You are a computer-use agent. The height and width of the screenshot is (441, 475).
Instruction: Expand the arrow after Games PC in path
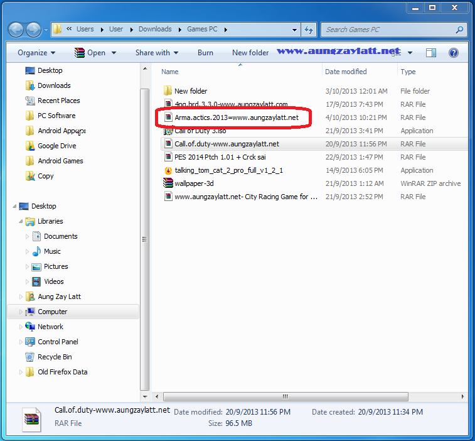coord(226,30)
